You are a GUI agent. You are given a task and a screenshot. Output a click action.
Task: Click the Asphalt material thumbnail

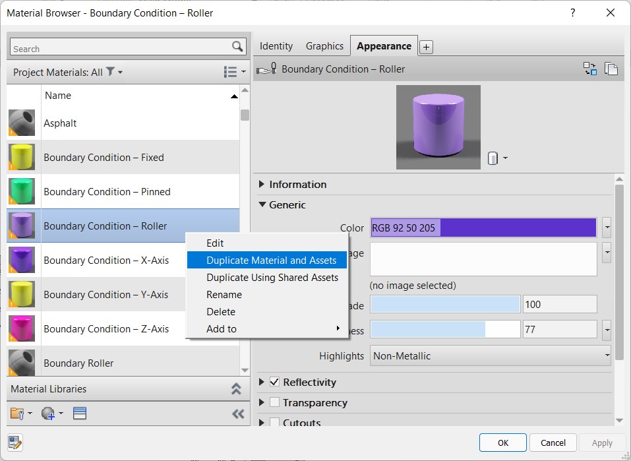(x=22, y=123)
